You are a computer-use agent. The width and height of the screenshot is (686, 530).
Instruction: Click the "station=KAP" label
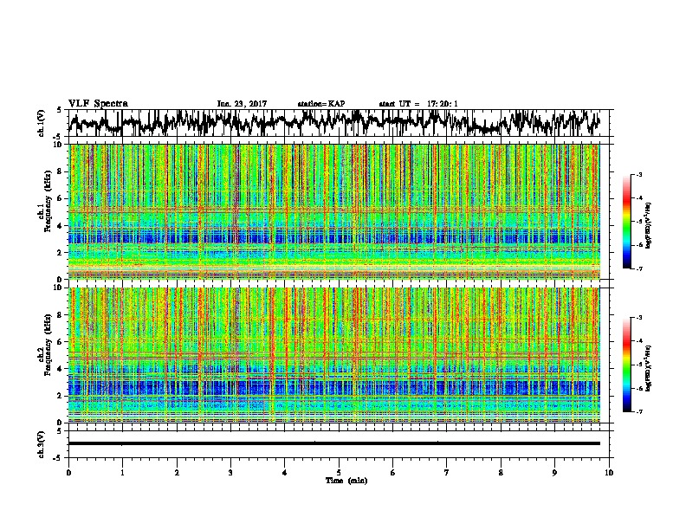coord(321,104)
